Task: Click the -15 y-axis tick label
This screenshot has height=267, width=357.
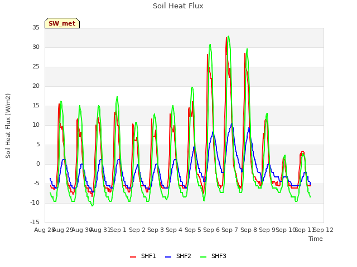Action: point(35,222)
